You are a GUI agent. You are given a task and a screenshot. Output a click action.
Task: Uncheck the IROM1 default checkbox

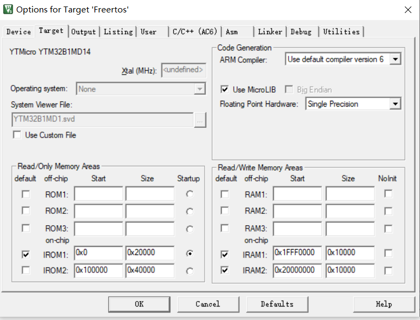pyautogui.click(x=26, y=254)
